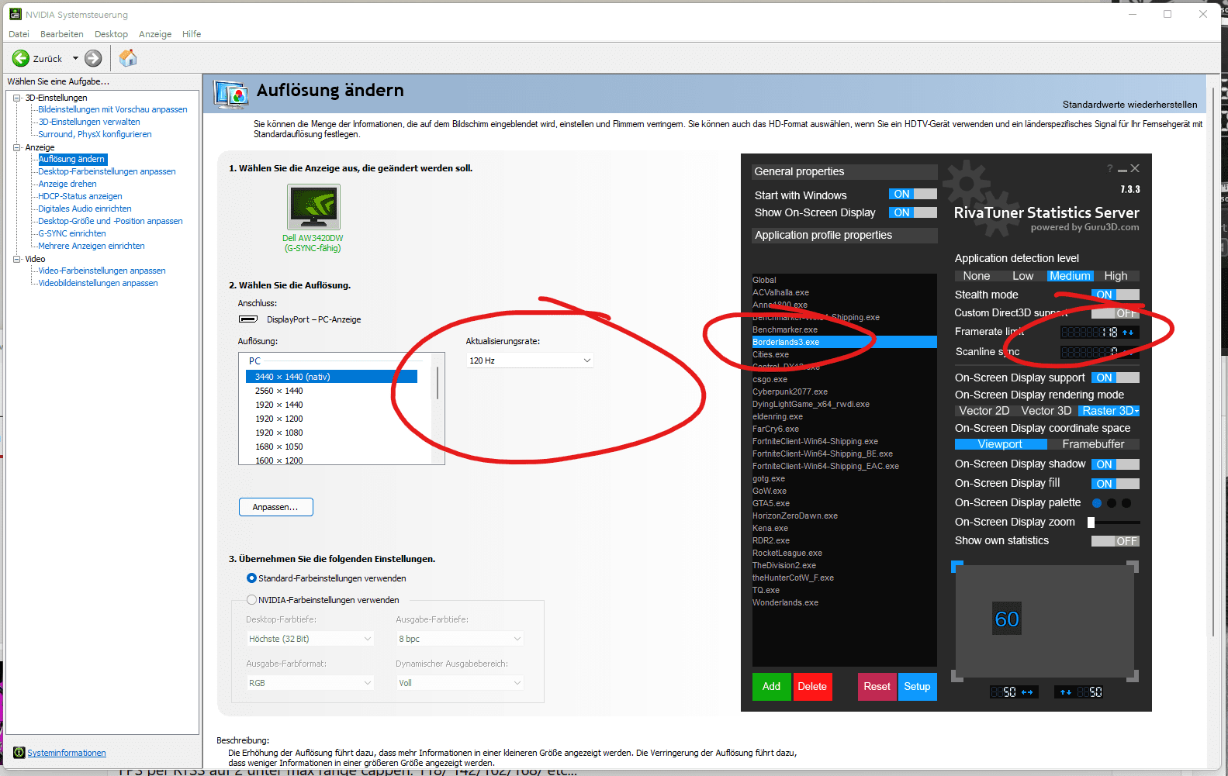Select the Dell AW3420DW monitor icon
This screenshot has height=776, width=1228.
[x=313, y=207]
